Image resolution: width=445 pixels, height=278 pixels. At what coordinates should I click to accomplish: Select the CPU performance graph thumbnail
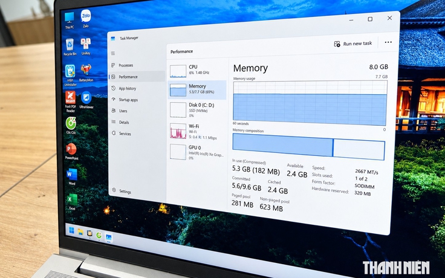coord(178,71)
